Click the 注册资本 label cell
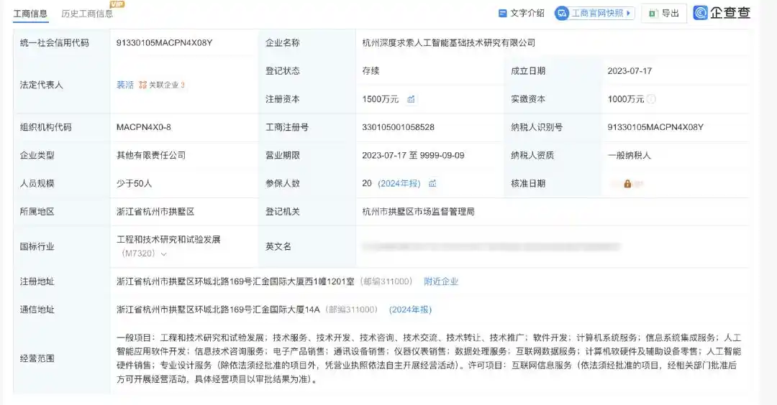The width and height of the screenshot is (777, 405). tap(306, 99)
